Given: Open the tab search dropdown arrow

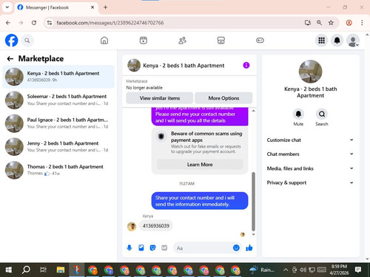Looking at the screenshot, I should click(x=7, y=7).
